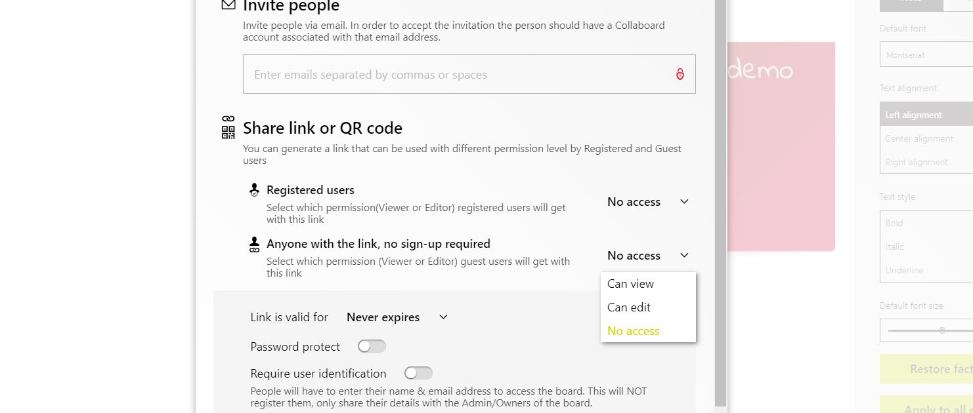Screen dimensions: 973x413
Task: Expand the Never expires validity dropdown
Action: click(397, 317)
